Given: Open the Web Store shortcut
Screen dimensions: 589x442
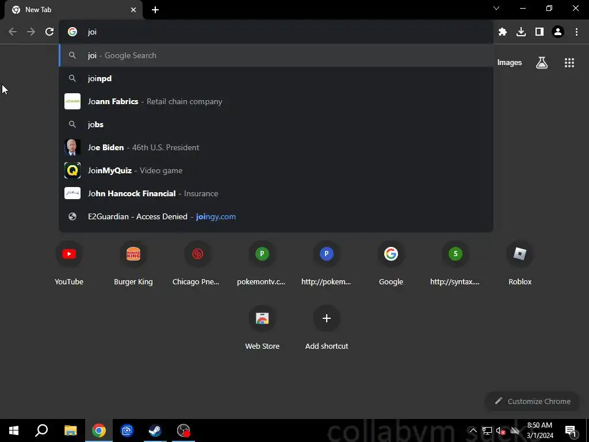Looking at the screenshot, I should (262, 328).
